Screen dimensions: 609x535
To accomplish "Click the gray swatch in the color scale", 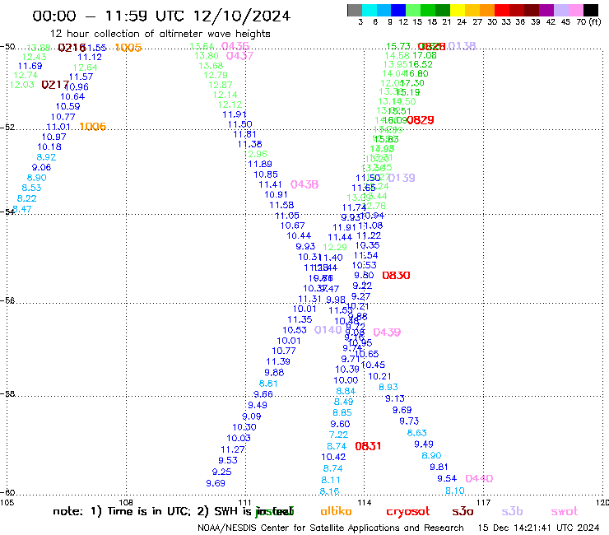I will (x=355, y=10).
